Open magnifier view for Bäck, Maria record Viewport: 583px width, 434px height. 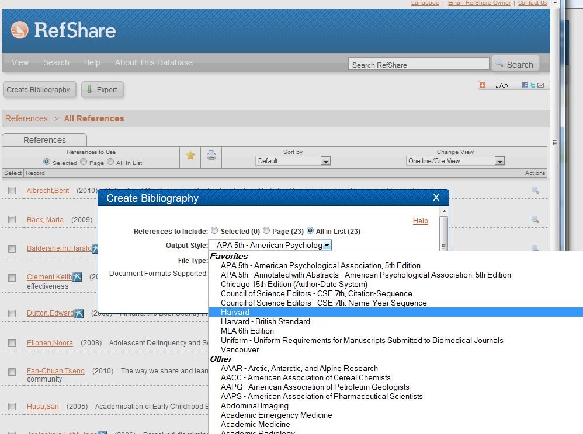pos(536,220)
